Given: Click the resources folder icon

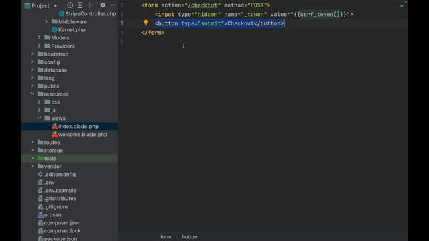Looking at the screenshot, I should click(40, 94).
